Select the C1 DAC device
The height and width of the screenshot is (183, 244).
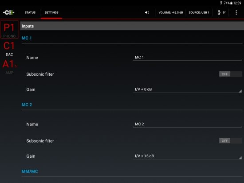coord(9,48)
